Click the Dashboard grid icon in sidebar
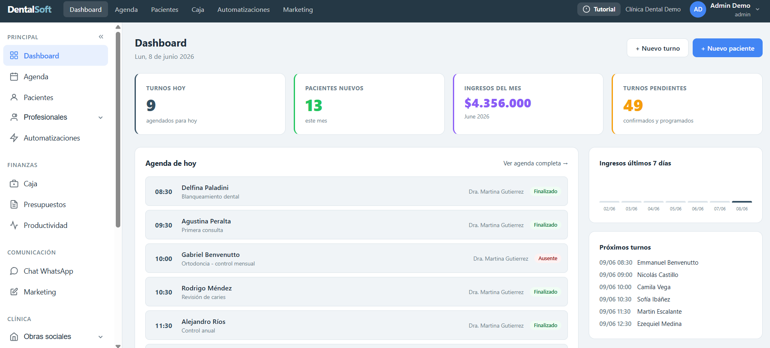Screen dimensions: 770x348 [x=14, y=56]
